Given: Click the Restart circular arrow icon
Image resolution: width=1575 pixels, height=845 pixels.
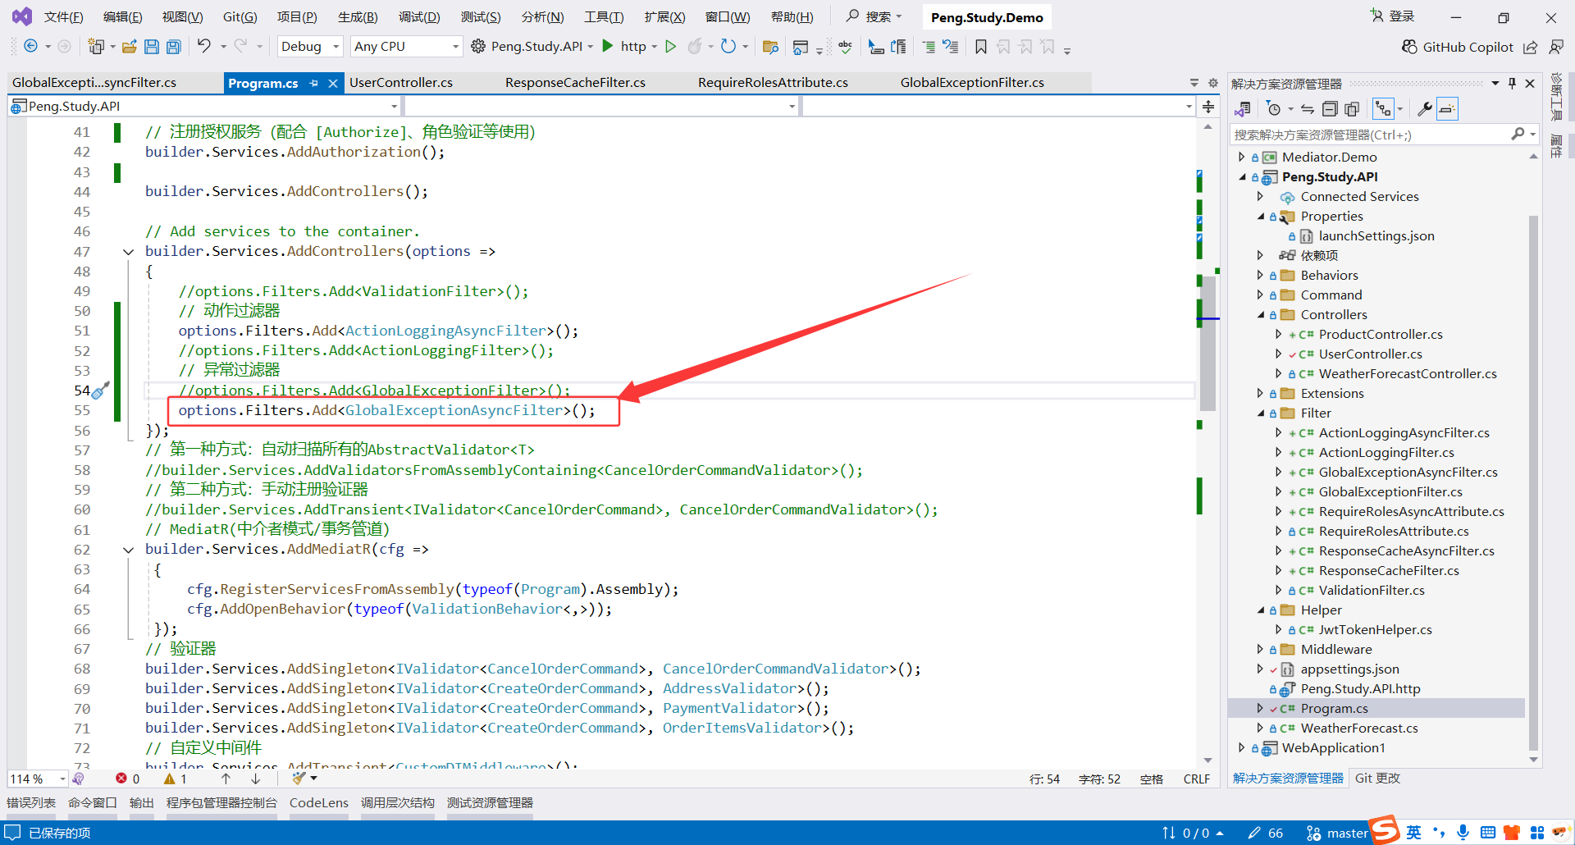Looking at the screenshot, I should point(728,47).
